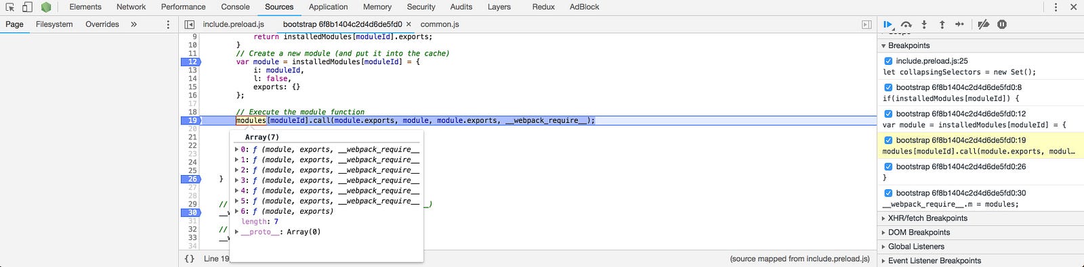Open the Application panel
This screenshot has height=267, width=1084.
pyautogui.click(x=329, y=7)
